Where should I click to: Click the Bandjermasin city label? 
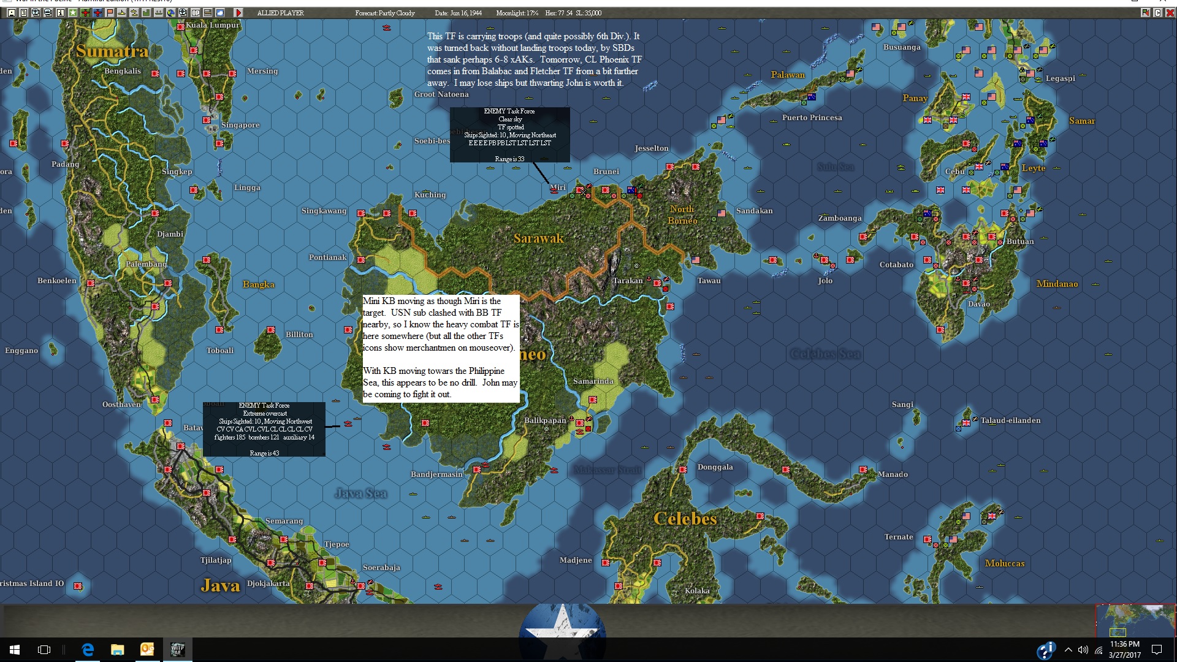436,474
